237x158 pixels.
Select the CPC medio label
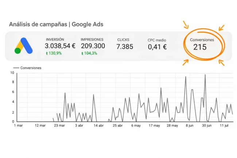[x=157, y=40]
